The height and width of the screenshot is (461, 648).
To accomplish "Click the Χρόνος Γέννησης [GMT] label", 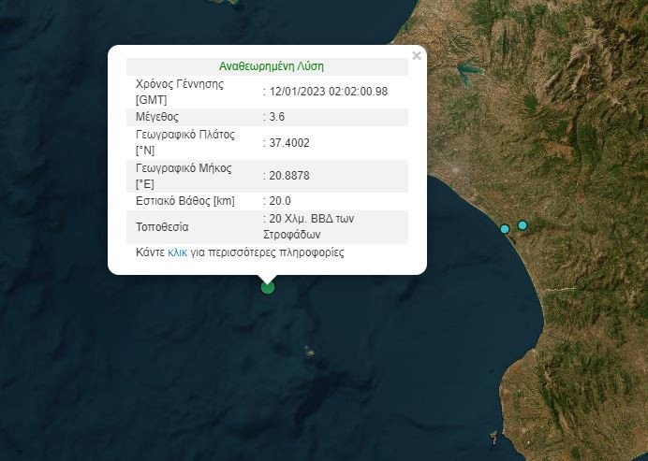I will point(181,91).
